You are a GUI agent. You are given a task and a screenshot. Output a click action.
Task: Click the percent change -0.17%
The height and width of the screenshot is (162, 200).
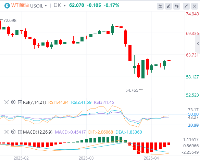point(112,5)
